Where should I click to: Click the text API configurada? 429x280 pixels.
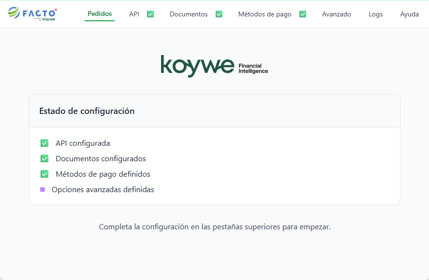pyautogui.click(x=83, y=143)
